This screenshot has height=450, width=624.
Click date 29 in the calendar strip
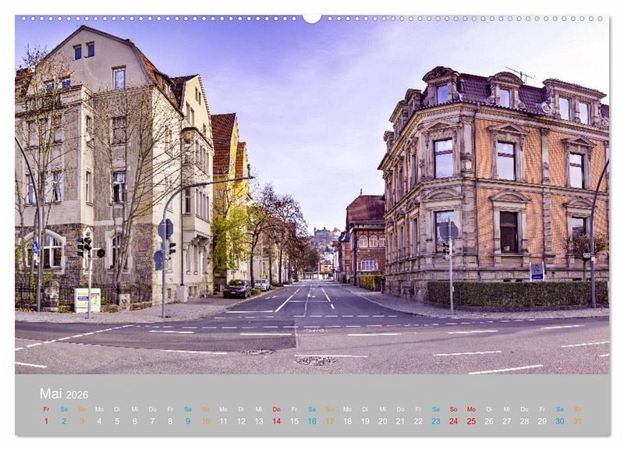point(542,421)
